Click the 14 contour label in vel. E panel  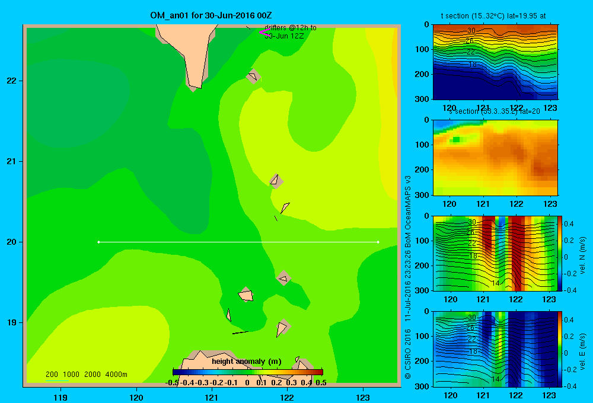click(x=495, y=379)
